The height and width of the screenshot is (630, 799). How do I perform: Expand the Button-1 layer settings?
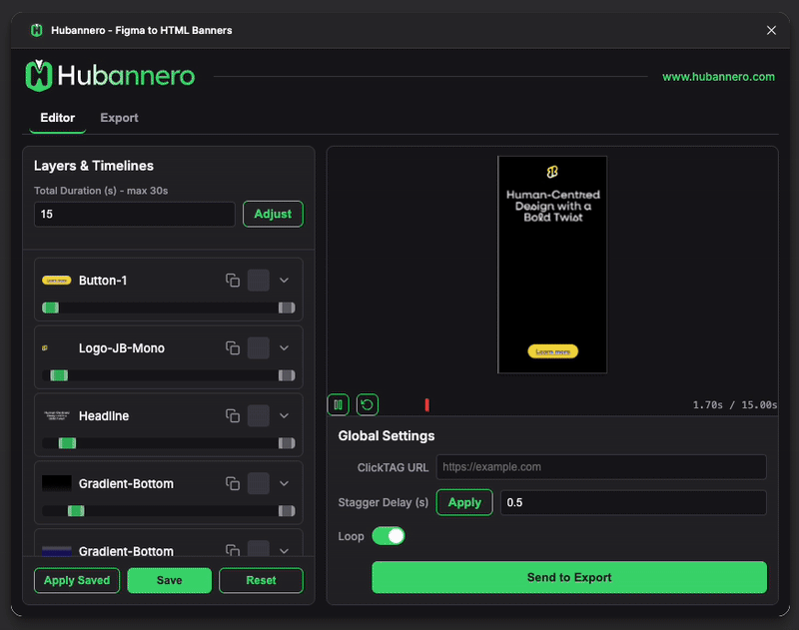[x=285, y=281]
